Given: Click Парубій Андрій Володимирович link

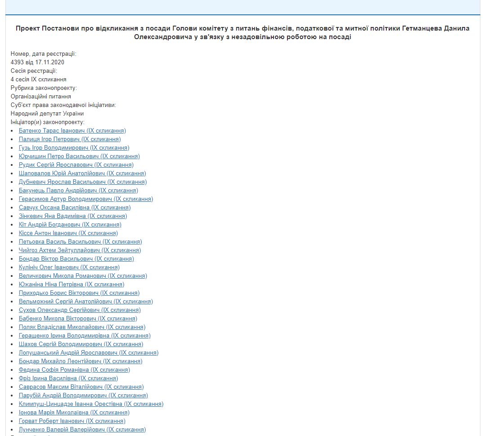Looking at the screenshot, I should coord(83,396).
